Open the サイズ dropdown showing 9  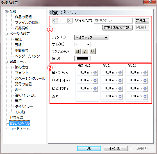point(83,44)
